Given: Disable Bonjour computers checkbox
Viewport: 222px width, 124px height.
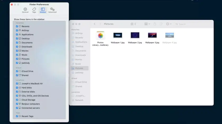Looking at the screenshot, I should (17, 104).
